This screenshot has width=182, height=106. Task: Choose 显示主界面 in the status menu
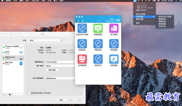140,14
